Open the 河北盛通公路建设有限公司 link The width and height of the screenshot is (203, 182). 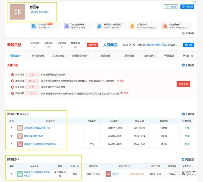pyautogui.click(x=37, y=128)
